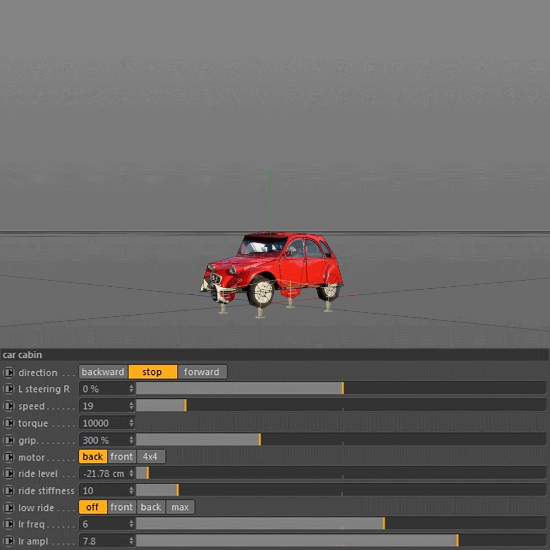The height and width of the screenshot is (550, 550).
Task: Click the keyframe icon beside L steering R
Action: [x=9, y=389]
